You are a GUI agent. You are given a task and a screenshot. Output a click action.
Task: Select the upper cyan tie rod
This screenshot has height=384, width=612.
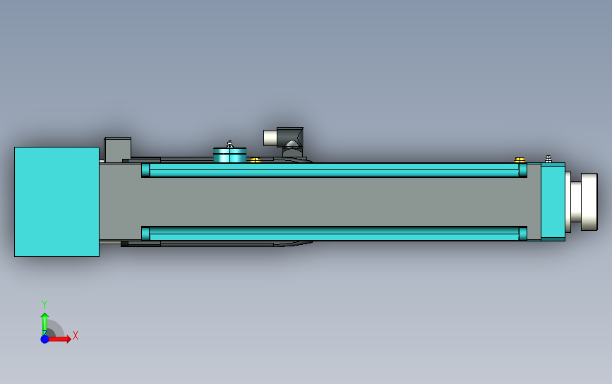point(334,170)
